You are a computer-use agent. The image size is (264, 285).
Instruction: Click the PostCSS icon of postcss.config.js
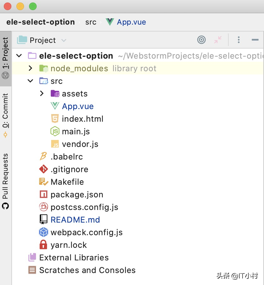[44, 207]
